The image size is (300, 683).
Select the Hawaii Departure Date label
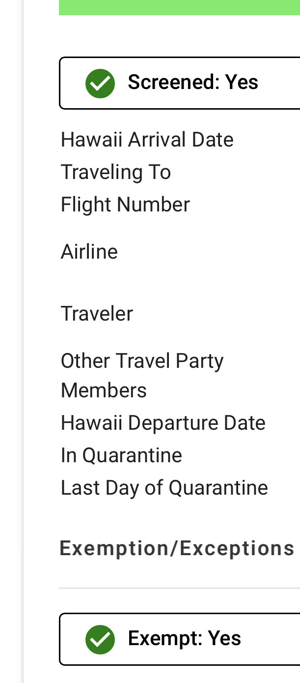point(163,423)
